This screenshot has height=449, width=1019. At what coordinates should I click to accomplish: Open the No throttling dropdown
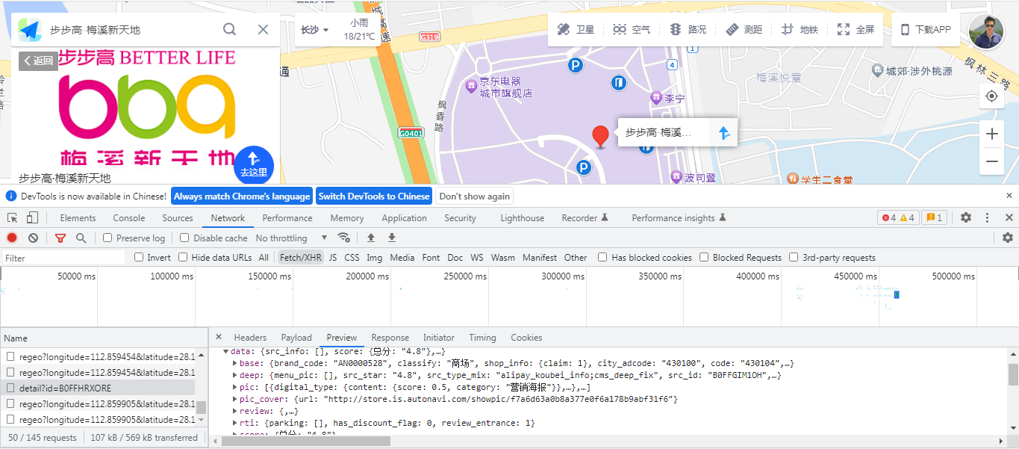[292, 238]
